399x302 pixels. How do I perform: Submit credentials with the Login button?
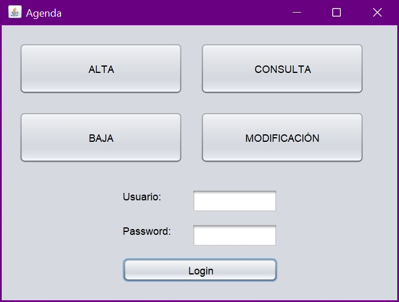(200, 270)
